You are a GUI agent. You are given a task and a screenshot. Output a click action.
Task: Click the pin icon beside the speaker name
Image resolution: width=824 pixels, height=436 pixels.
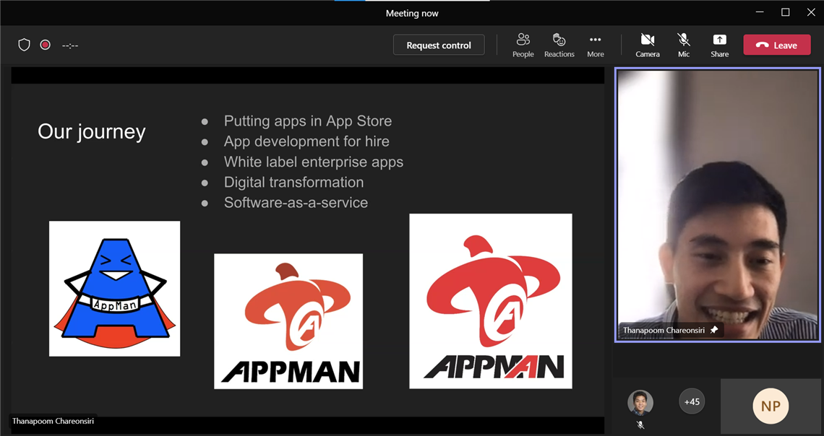pyautogui.click(x=714, y=330)
